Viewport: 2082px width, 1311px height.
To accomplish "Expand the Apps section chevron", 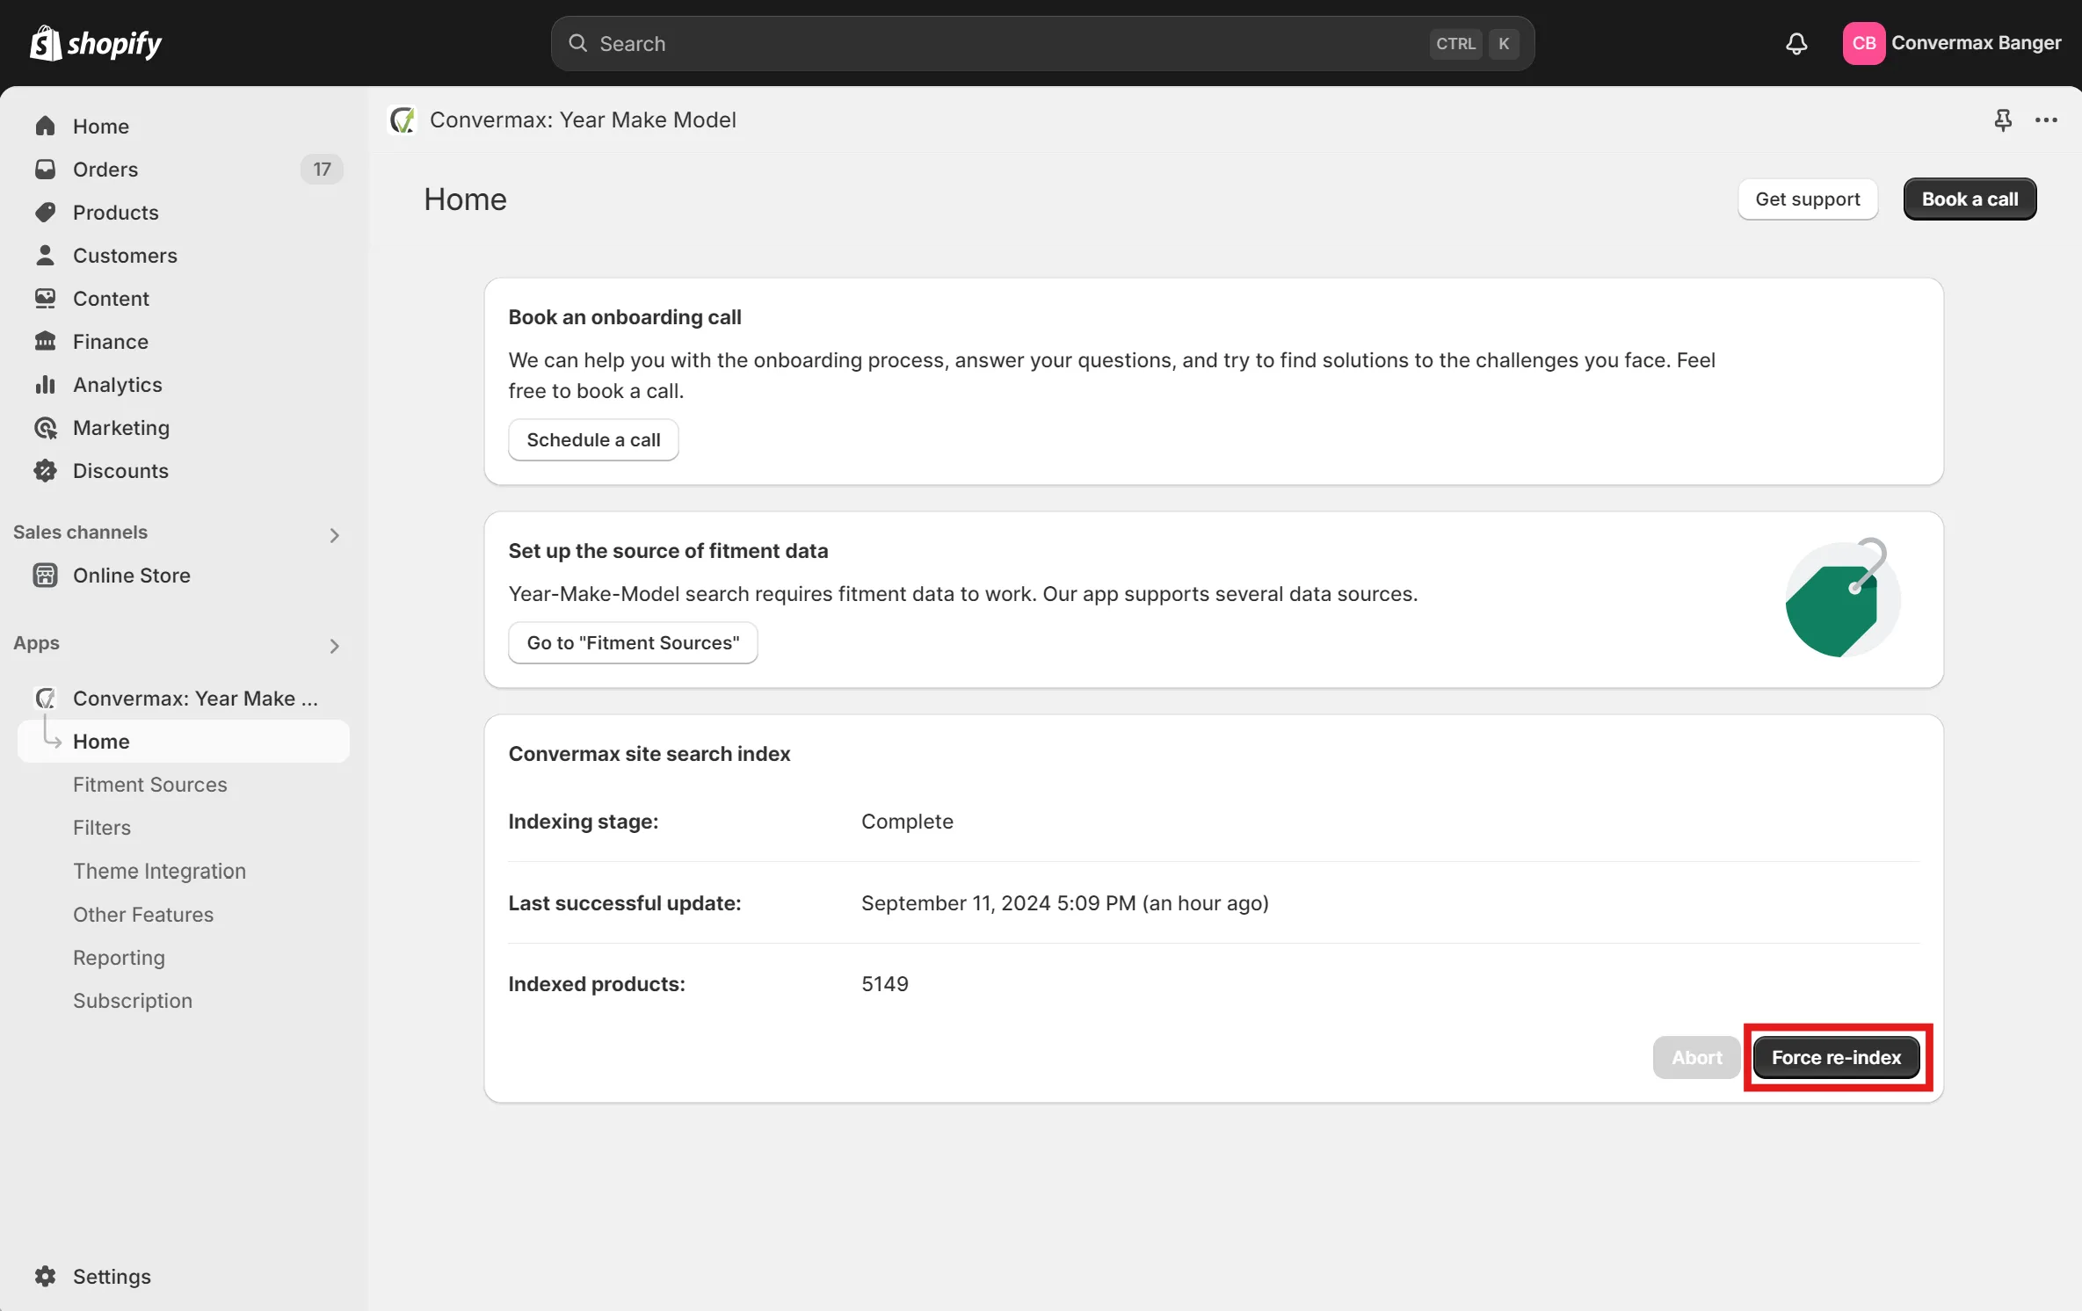I will tap(334, 646).
